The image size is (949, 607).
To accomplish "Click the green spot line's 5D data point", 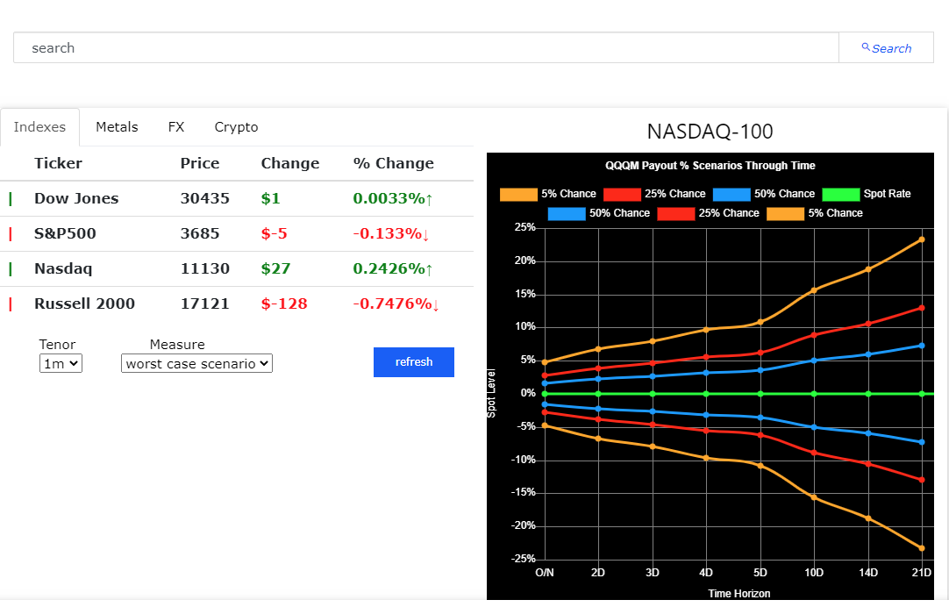I will pos(760,394).
